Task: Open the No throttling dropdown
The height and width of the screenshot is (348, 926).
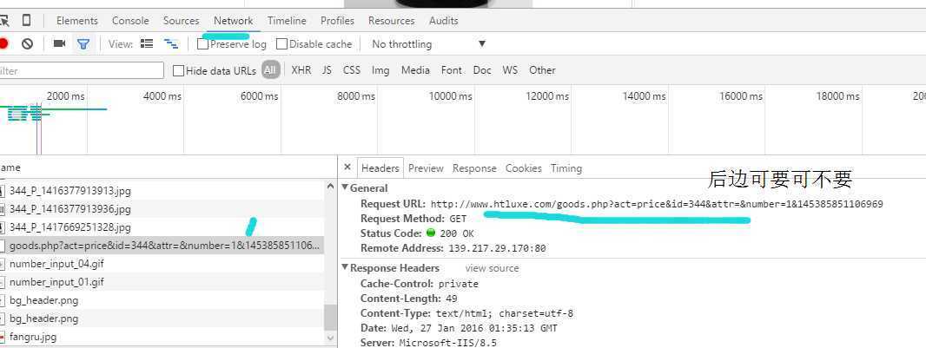Action: (428, 44)
